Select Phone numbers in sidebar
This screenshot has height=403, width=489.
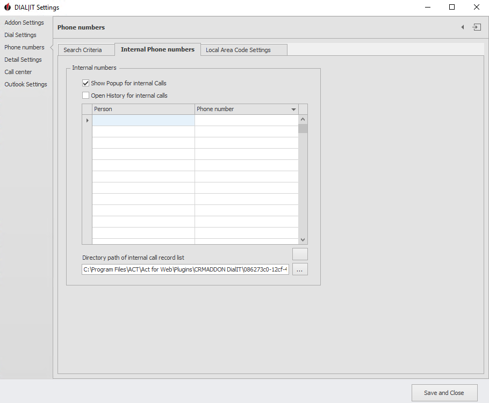(x=24, y=47)
